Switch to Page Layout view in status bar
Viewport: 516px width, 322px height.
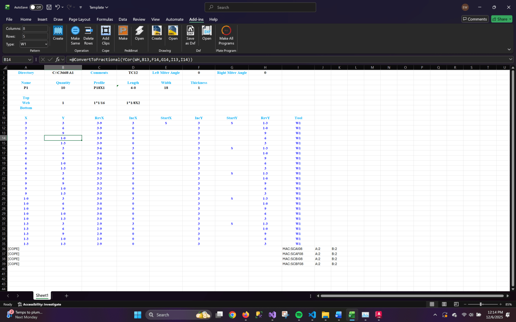point(444,304)
